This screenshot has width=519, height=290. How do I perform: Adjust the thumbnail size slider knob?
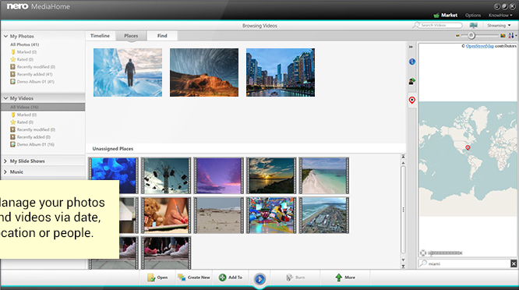471,35
